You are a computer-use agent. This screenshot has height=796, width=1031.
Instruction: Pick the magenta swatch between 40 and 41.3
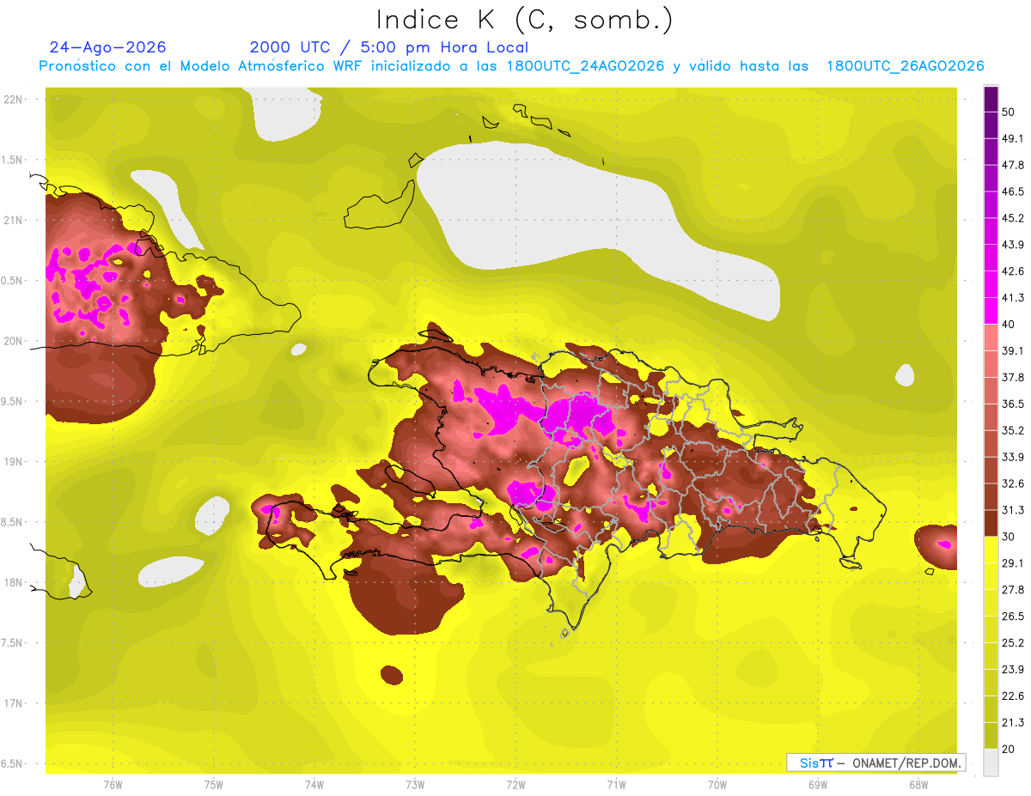pyautogui.click(x=991, y=311)
